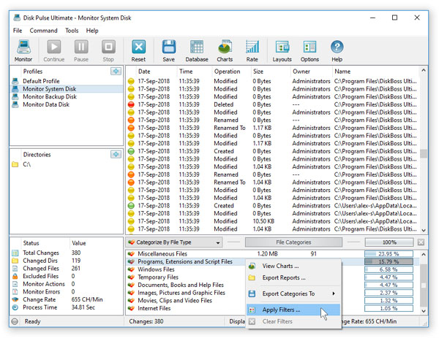Click the File Categories button
The height and width of the screenshot is (338, 439).
click(293, 242)
